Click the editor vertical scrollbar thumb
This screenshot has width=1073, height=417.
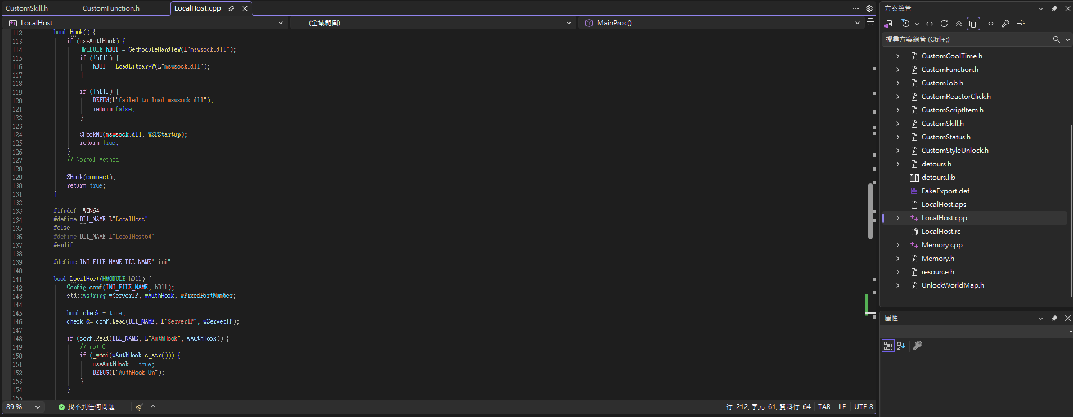pos(870,211)
